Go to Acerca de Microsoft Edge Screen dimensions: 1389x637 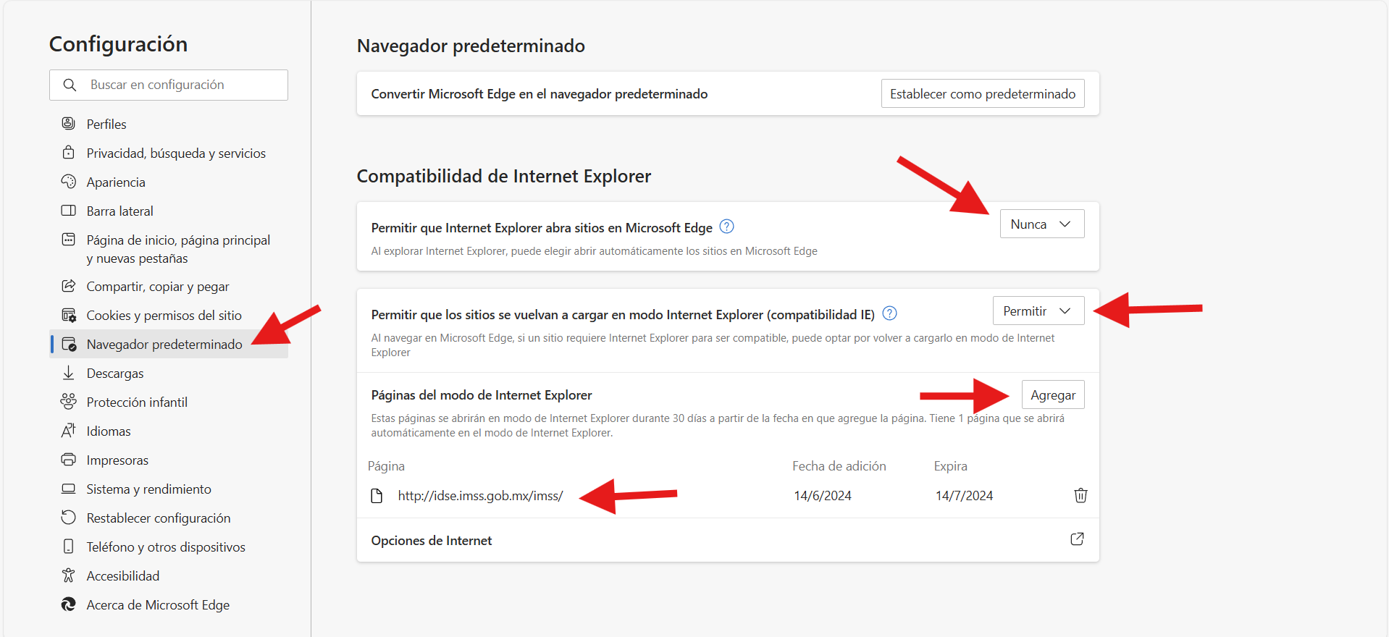[169, 604]
